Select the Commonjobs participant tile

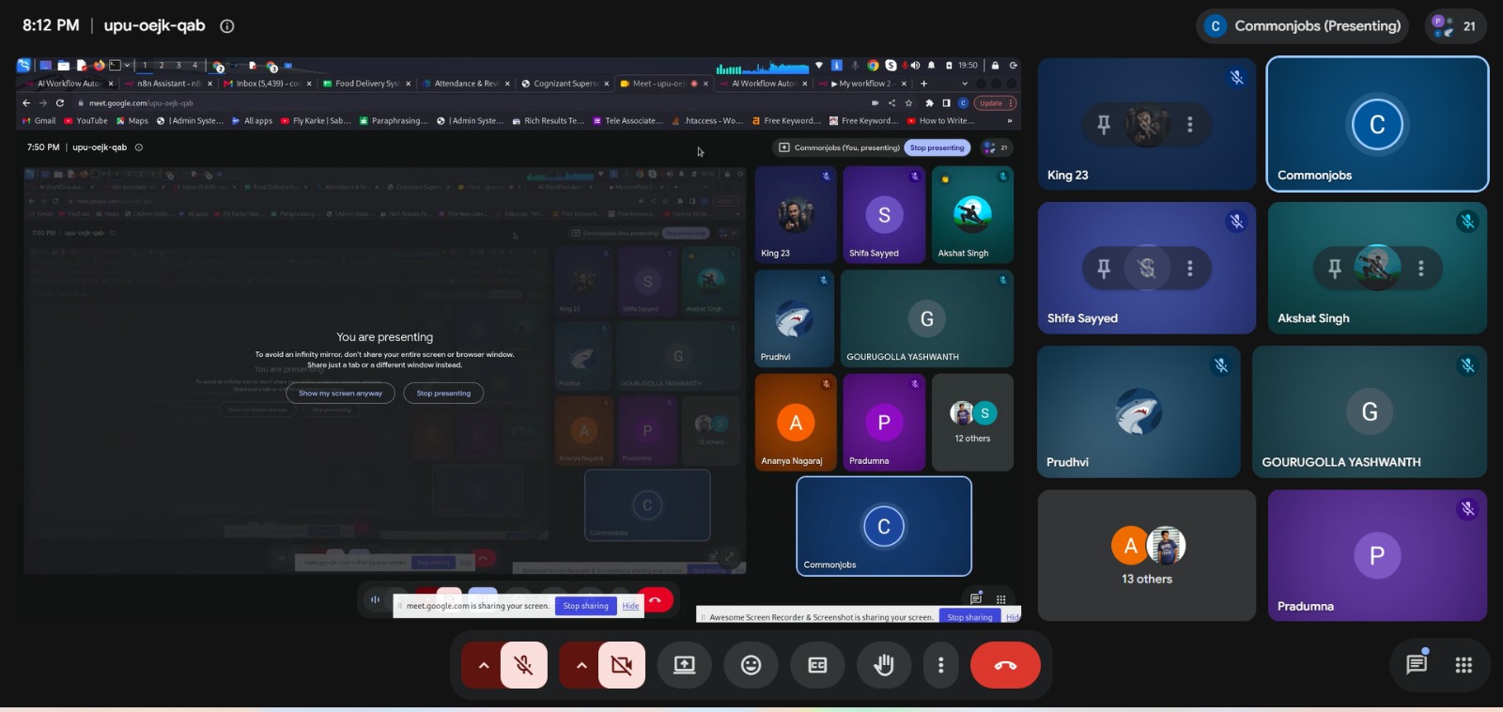[1377, 124]
